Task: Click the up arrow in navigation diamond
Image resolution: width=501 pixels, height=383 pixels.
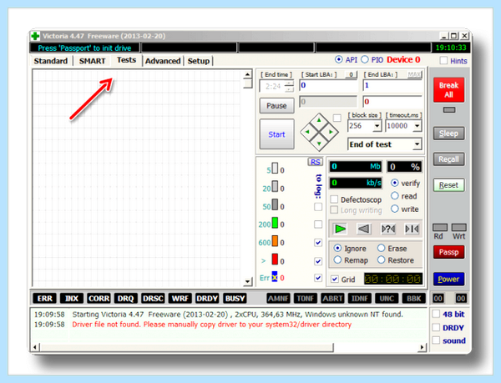Action: [x=319, y=120]
